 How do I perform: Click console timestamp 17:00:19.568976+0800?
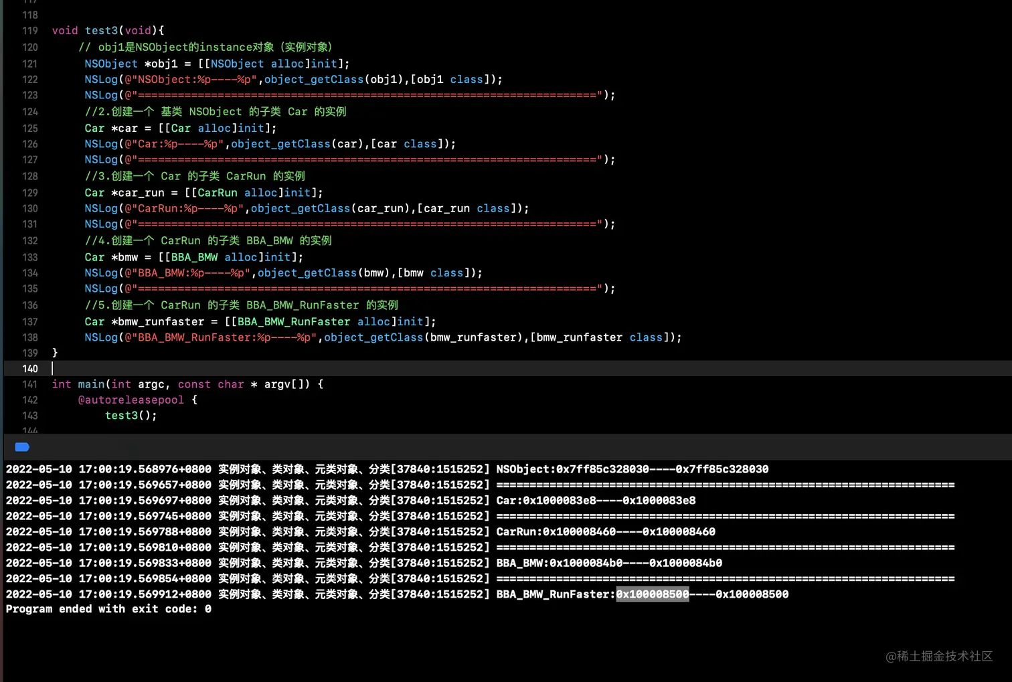pyautogui.click(x=145, y=469)
